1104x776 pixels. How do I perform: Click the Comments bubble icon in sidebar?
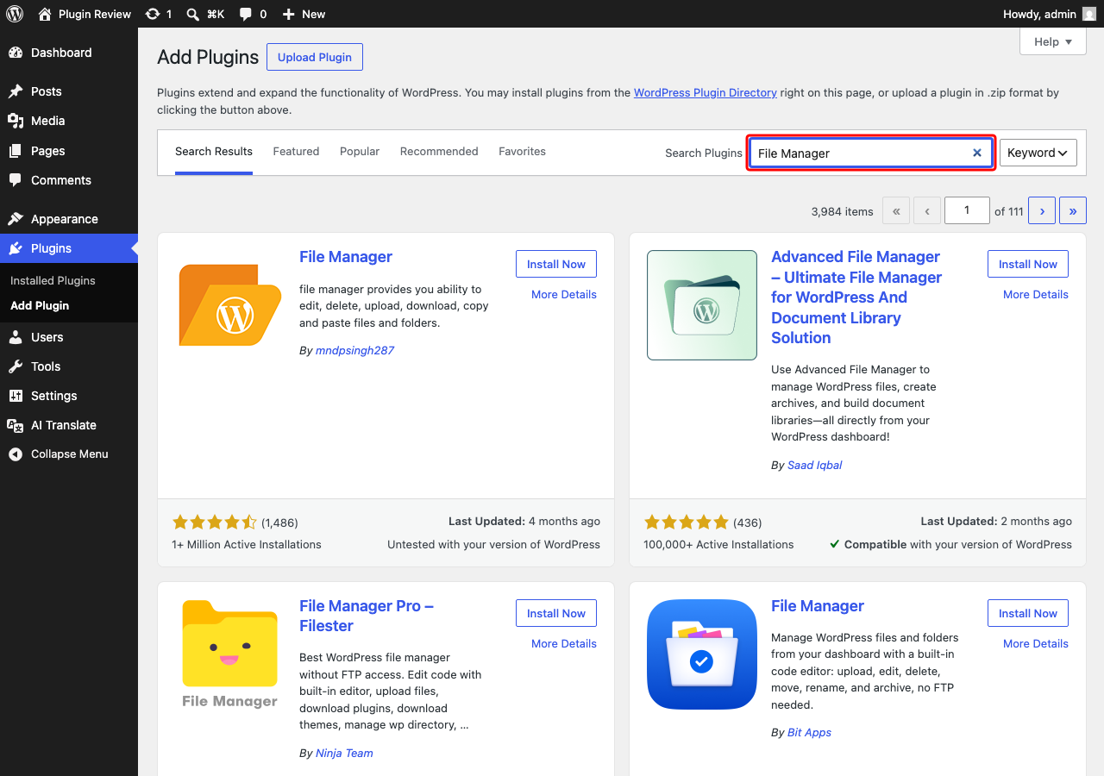pos(16,180)
